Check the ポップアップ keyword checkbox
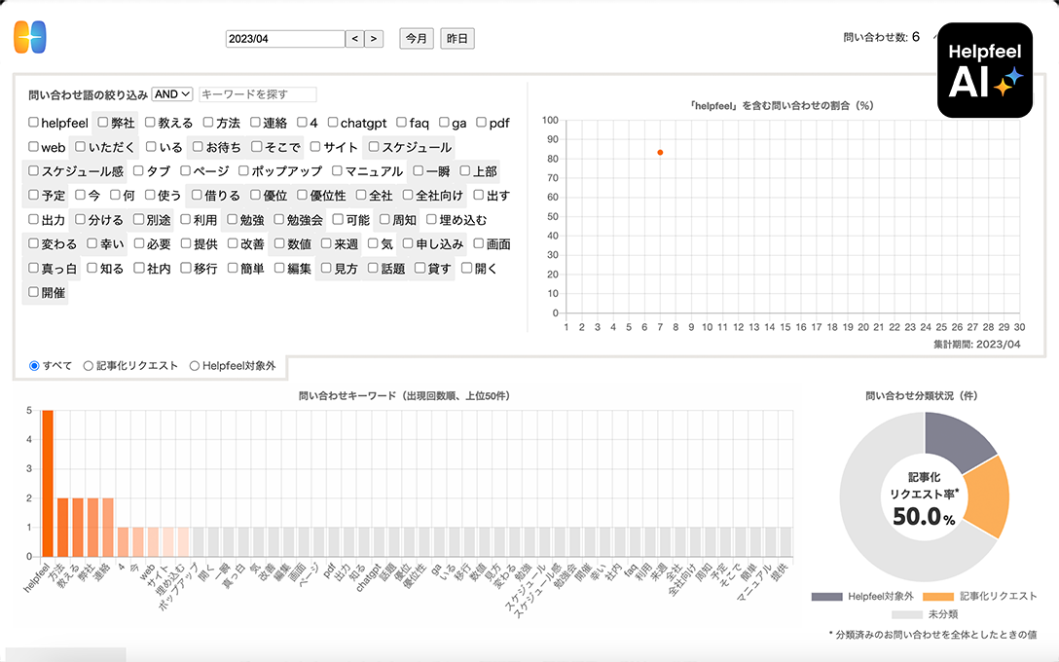Viewport: 1059px width, 662px height. [x=243, y=171]
